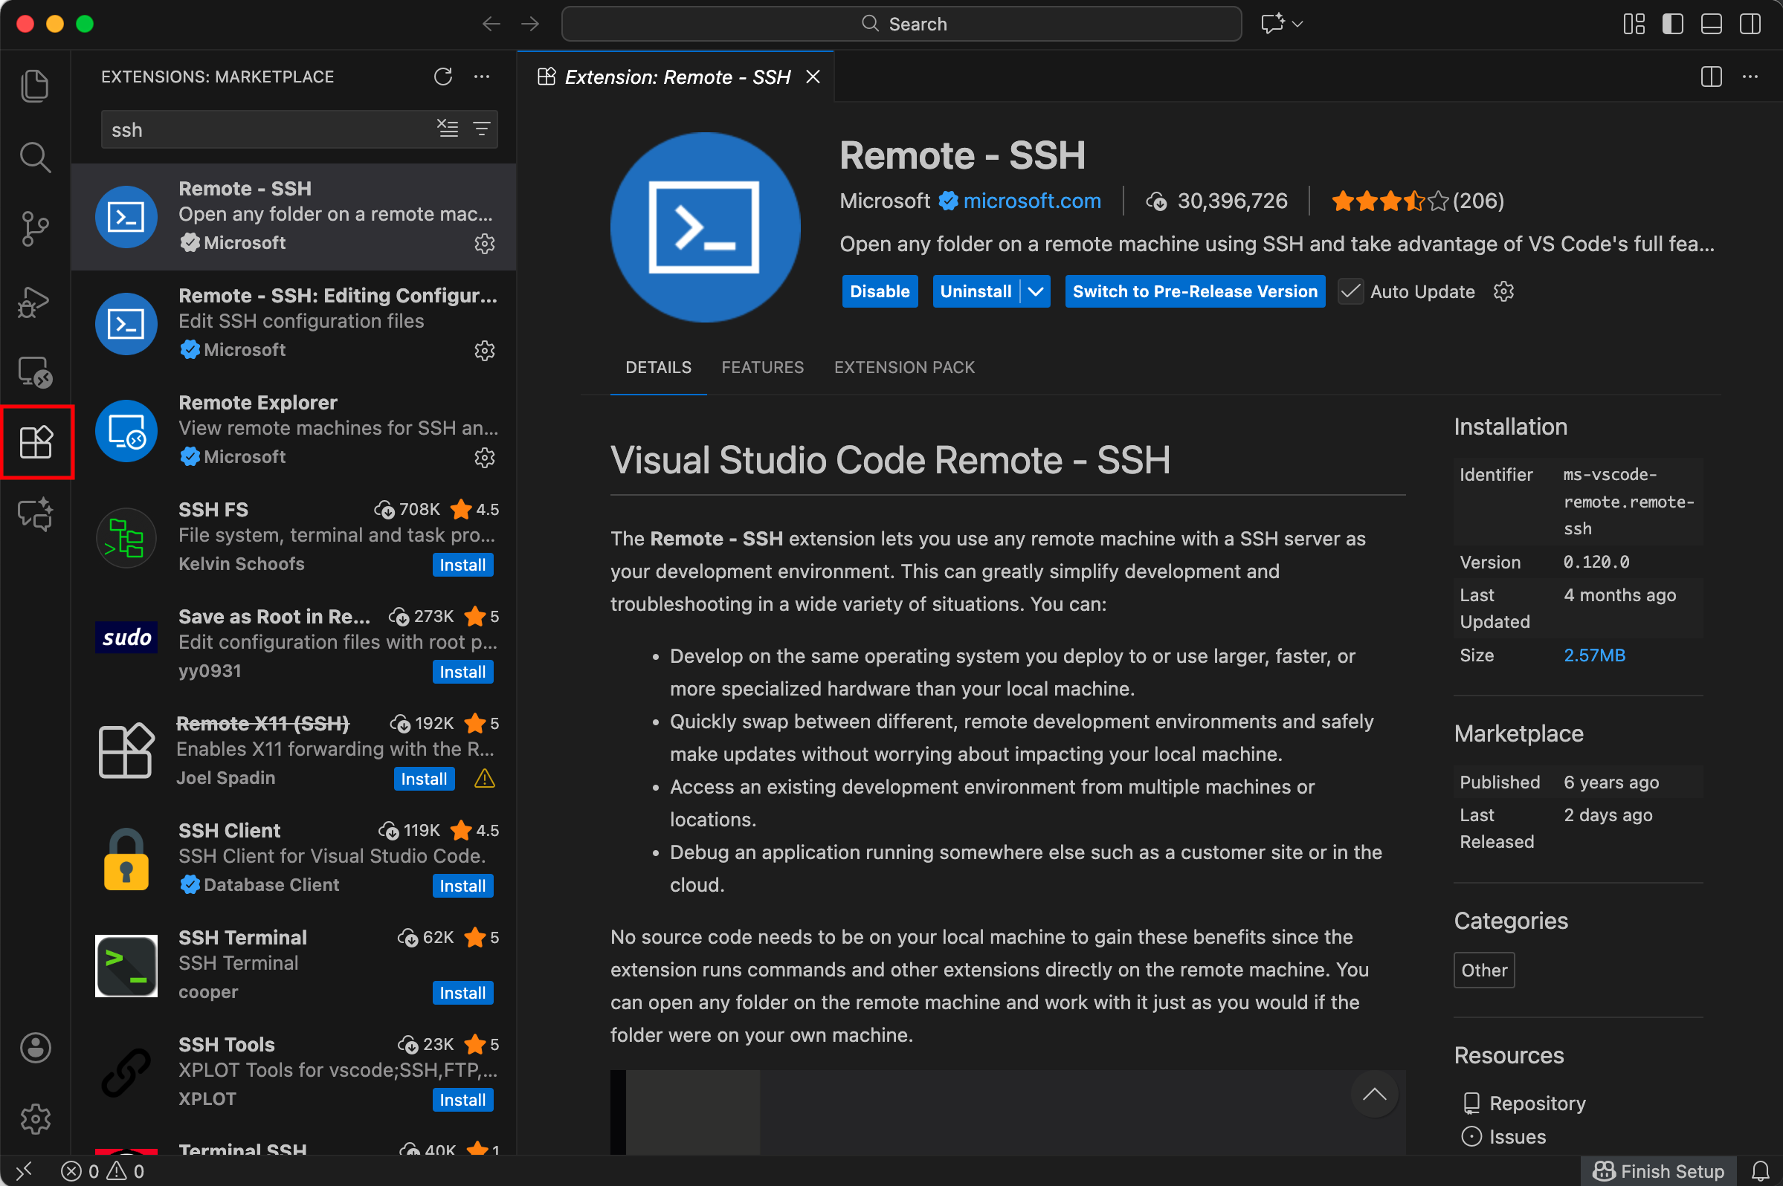This screenshot has width=1783, height=1186.
Task: Switch to the EXTENSION PACK tab
Action: pos(903,368)
